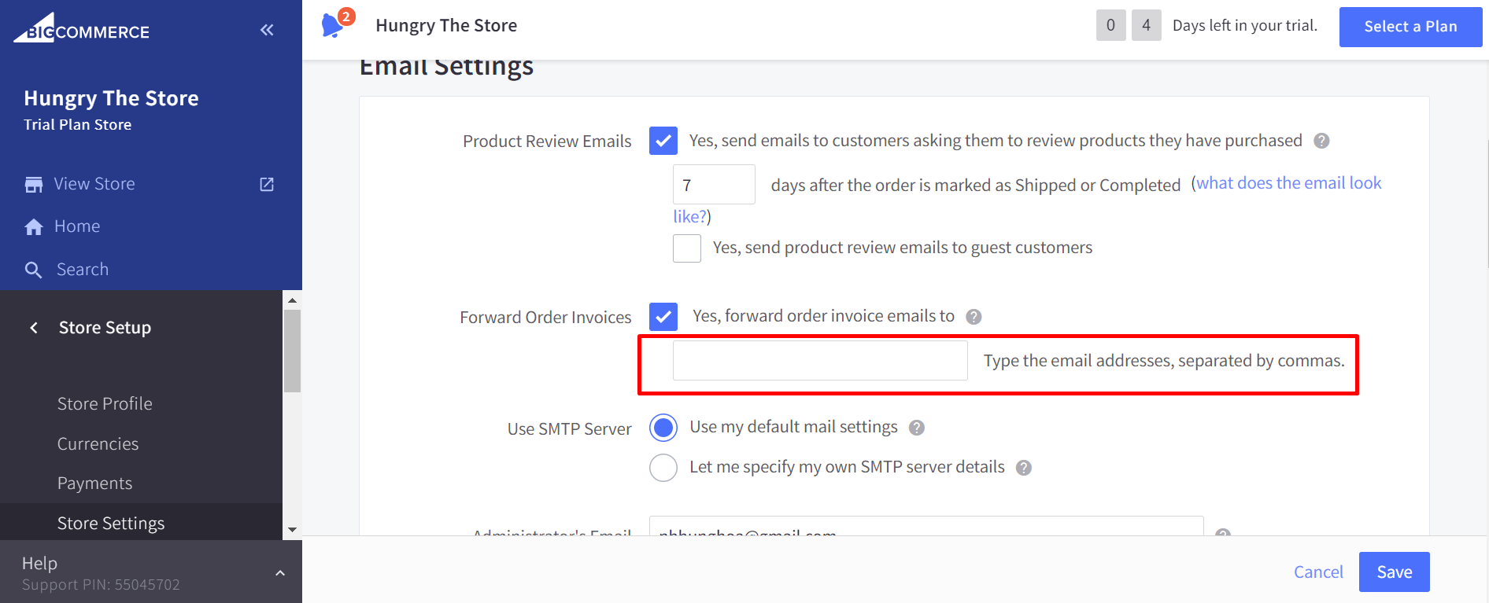Viewport: 1489px width, 603px height.
Task: Open Store Profile menu item
Action: 105,403
